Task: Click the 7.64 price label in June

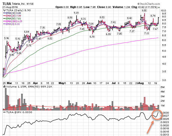Action: click(x=91, y=24)
